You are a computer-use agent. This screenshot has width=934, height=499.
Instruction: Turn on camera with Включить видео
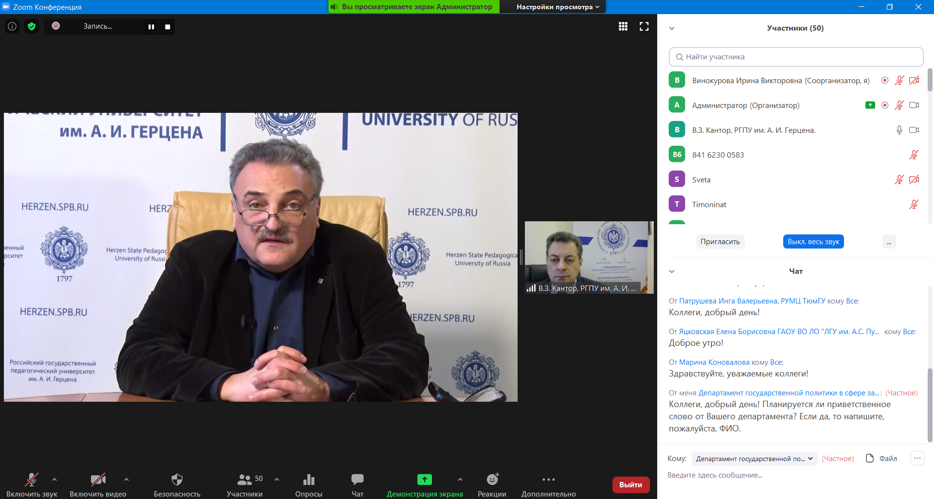(x=98, y=485)
